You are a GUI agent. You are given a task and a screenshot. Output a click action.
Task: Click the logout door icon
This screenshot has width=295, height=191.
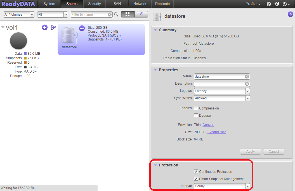[277, 4]
